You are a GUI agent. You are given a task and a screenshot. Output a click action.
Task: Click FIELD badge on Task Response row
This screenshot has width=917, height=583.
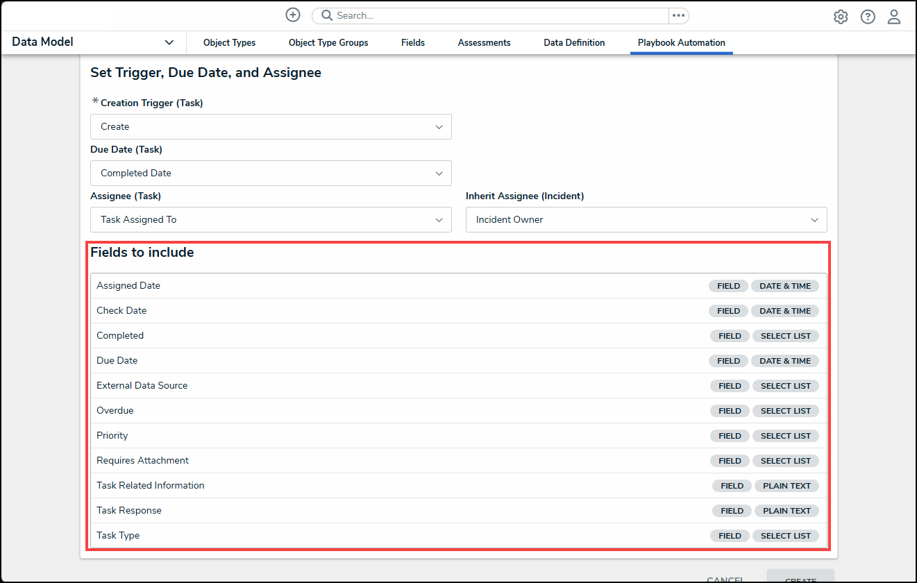(732, 511)
